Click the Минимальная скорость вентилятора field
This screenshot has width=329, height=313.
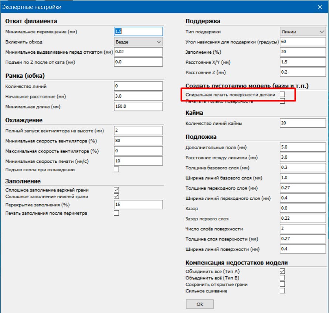[138, 141]
